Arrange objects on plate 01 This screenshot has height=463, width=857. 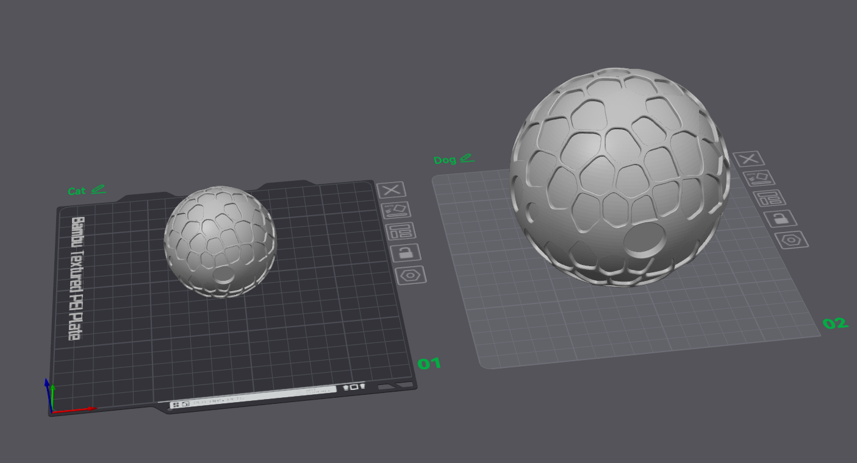[x=401, y=231]
